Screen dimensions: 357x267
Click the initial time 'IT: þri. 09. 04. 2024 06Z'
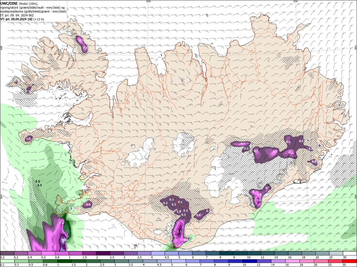pyautogui.click(x=17, y=15)
